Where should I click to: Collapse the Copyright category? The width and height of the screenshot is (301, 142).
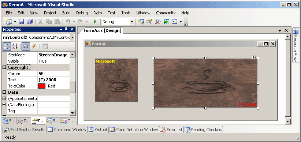(x=4, y=67)
